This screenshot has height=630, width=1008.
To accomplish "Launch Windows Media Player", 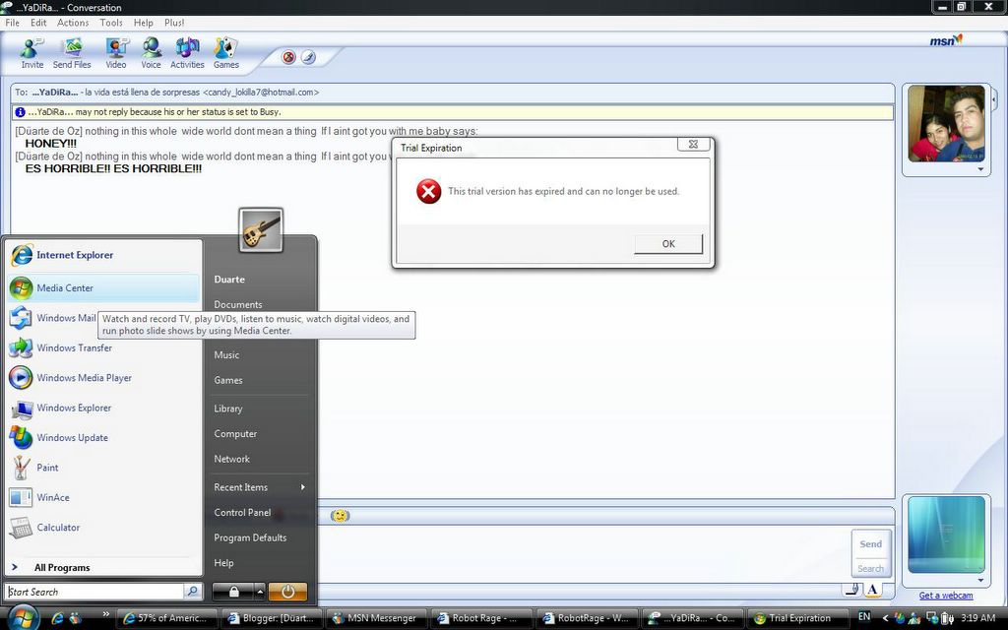I will point(103,378).
